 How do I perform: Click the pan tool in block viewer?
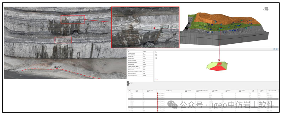(x=156, y=52)
